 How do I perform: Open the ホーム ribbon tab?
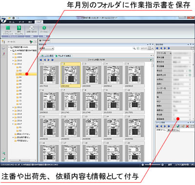pyautogui.click(x=12, y=22)
